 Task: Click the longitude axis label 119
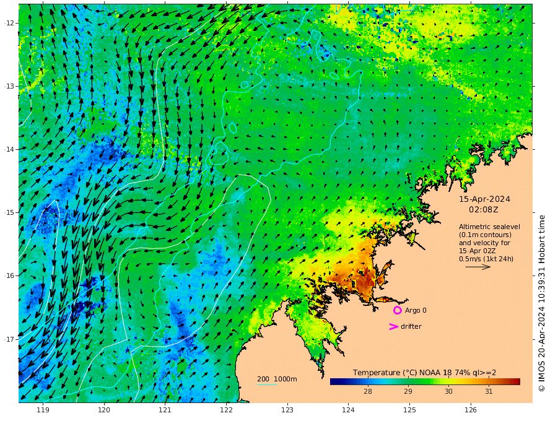point(43,410)
